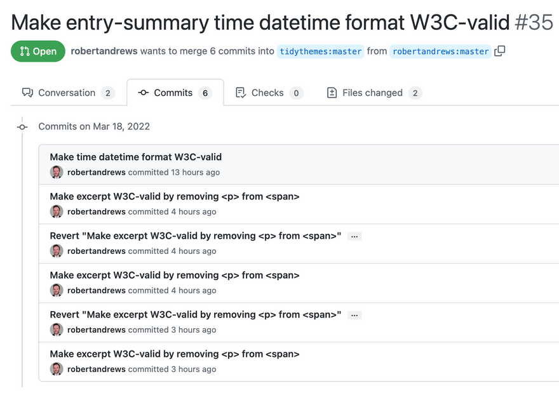Click the copy branch name icon
Screen dimensions: 559x400
pyautogui.click(x=500, y=51)
